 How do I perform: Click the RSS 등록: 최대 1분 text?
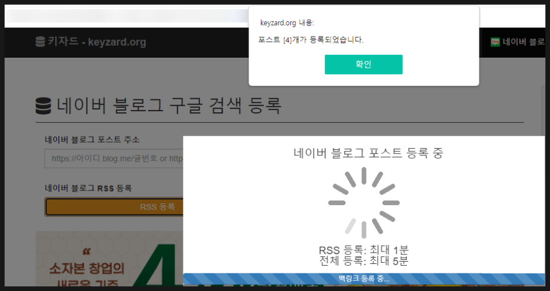pyautogui.click(x=364, y=250)
